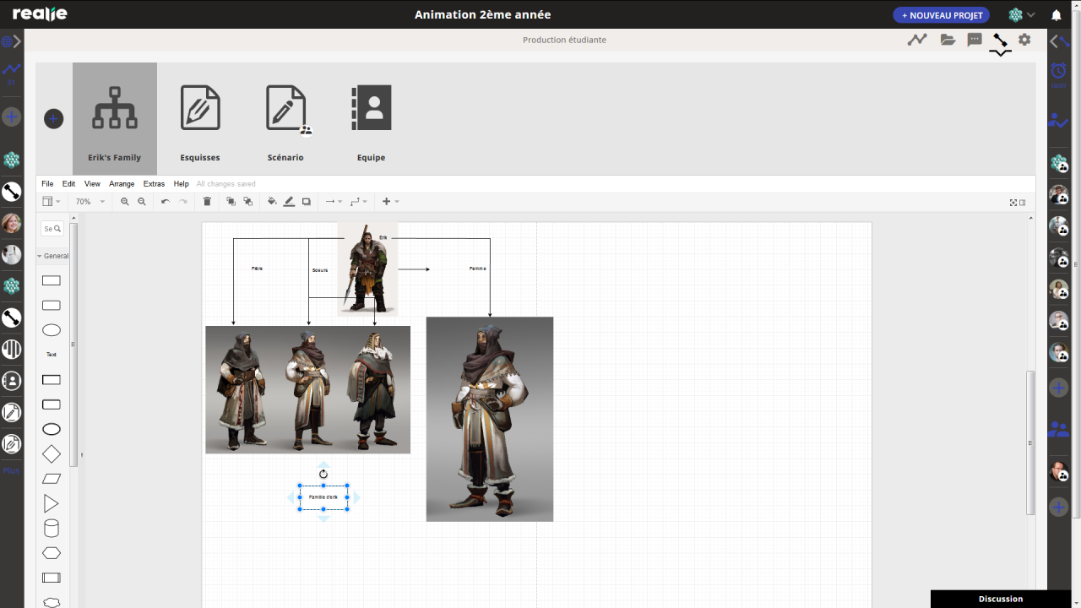Open the 70% zoom level dropdown

pos(90,202)
